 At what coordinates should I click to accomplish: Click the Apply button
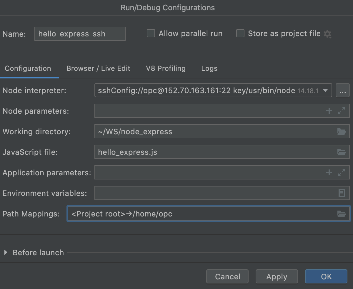tap(277, 276)
